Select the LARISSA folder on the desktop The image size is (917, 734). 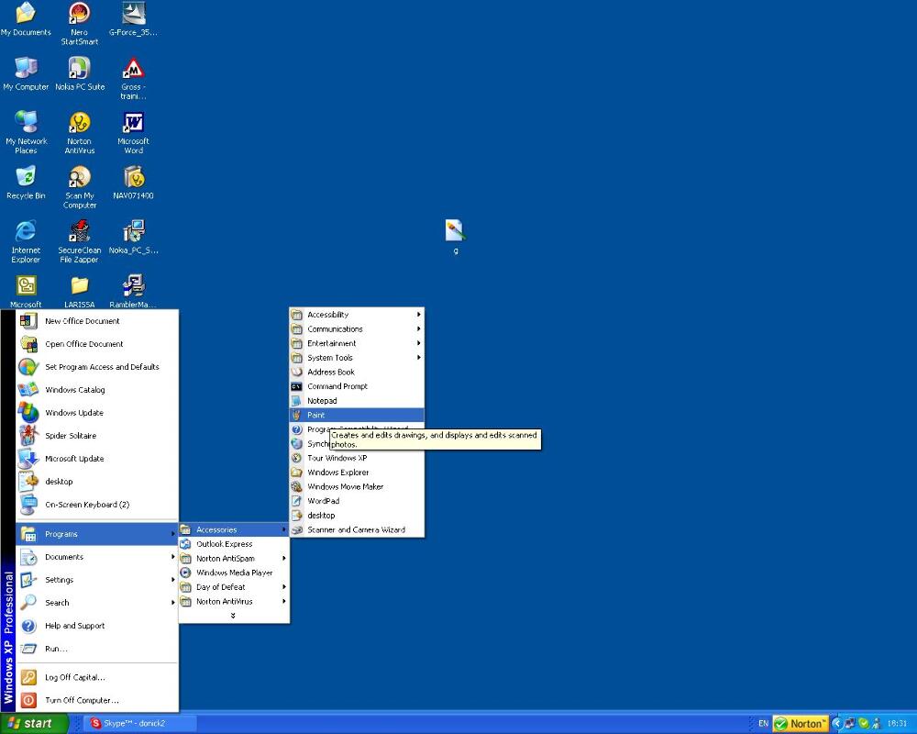point(80,292)
